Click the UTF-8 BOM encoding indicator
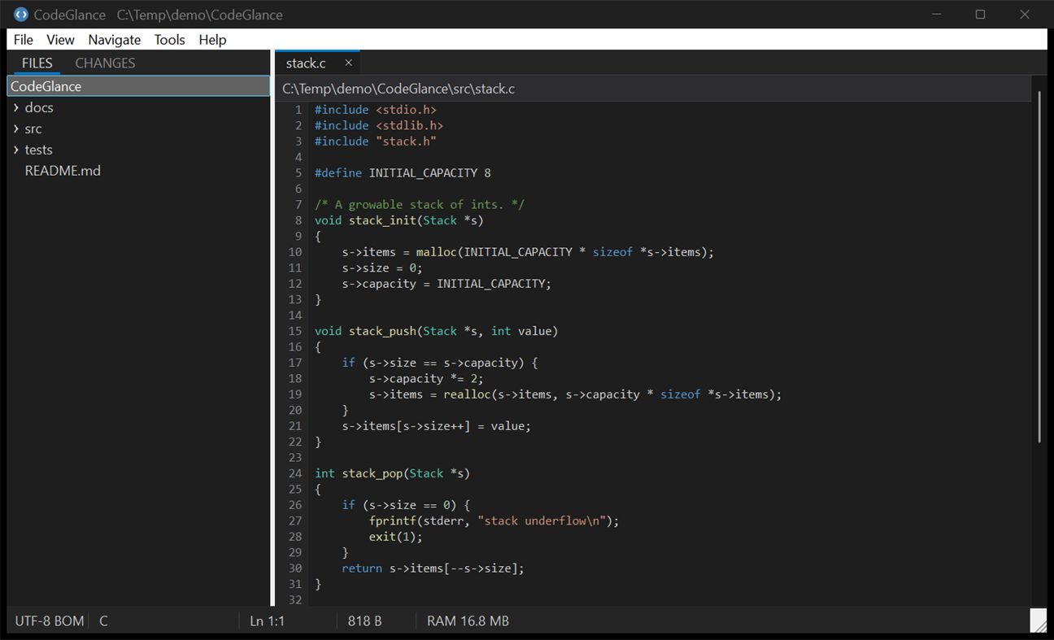Viewport: 1054px width, 640px height. coord(49,621)
